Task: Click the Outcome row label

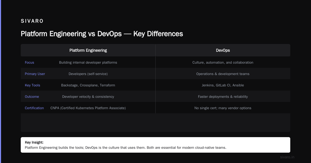Action: pyautogui.click(x=32, y=97)
